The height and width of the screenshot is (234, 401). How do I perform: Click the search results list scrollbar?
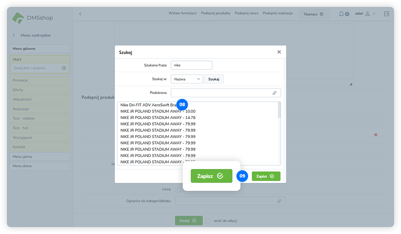point(280,111)
